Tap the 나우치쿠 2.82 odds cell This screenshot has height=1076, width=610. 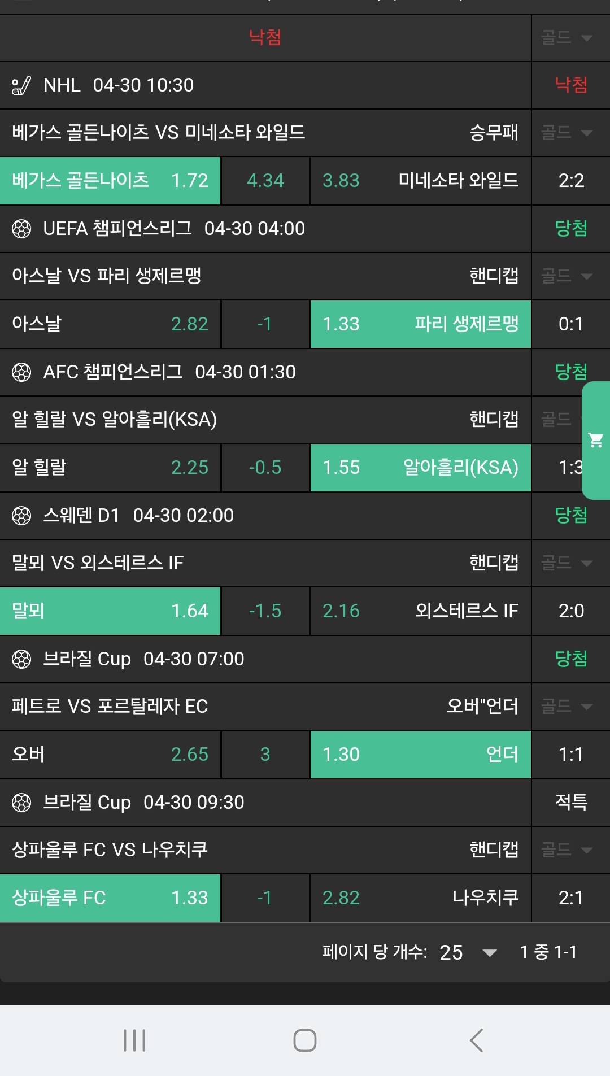point(420,898)
